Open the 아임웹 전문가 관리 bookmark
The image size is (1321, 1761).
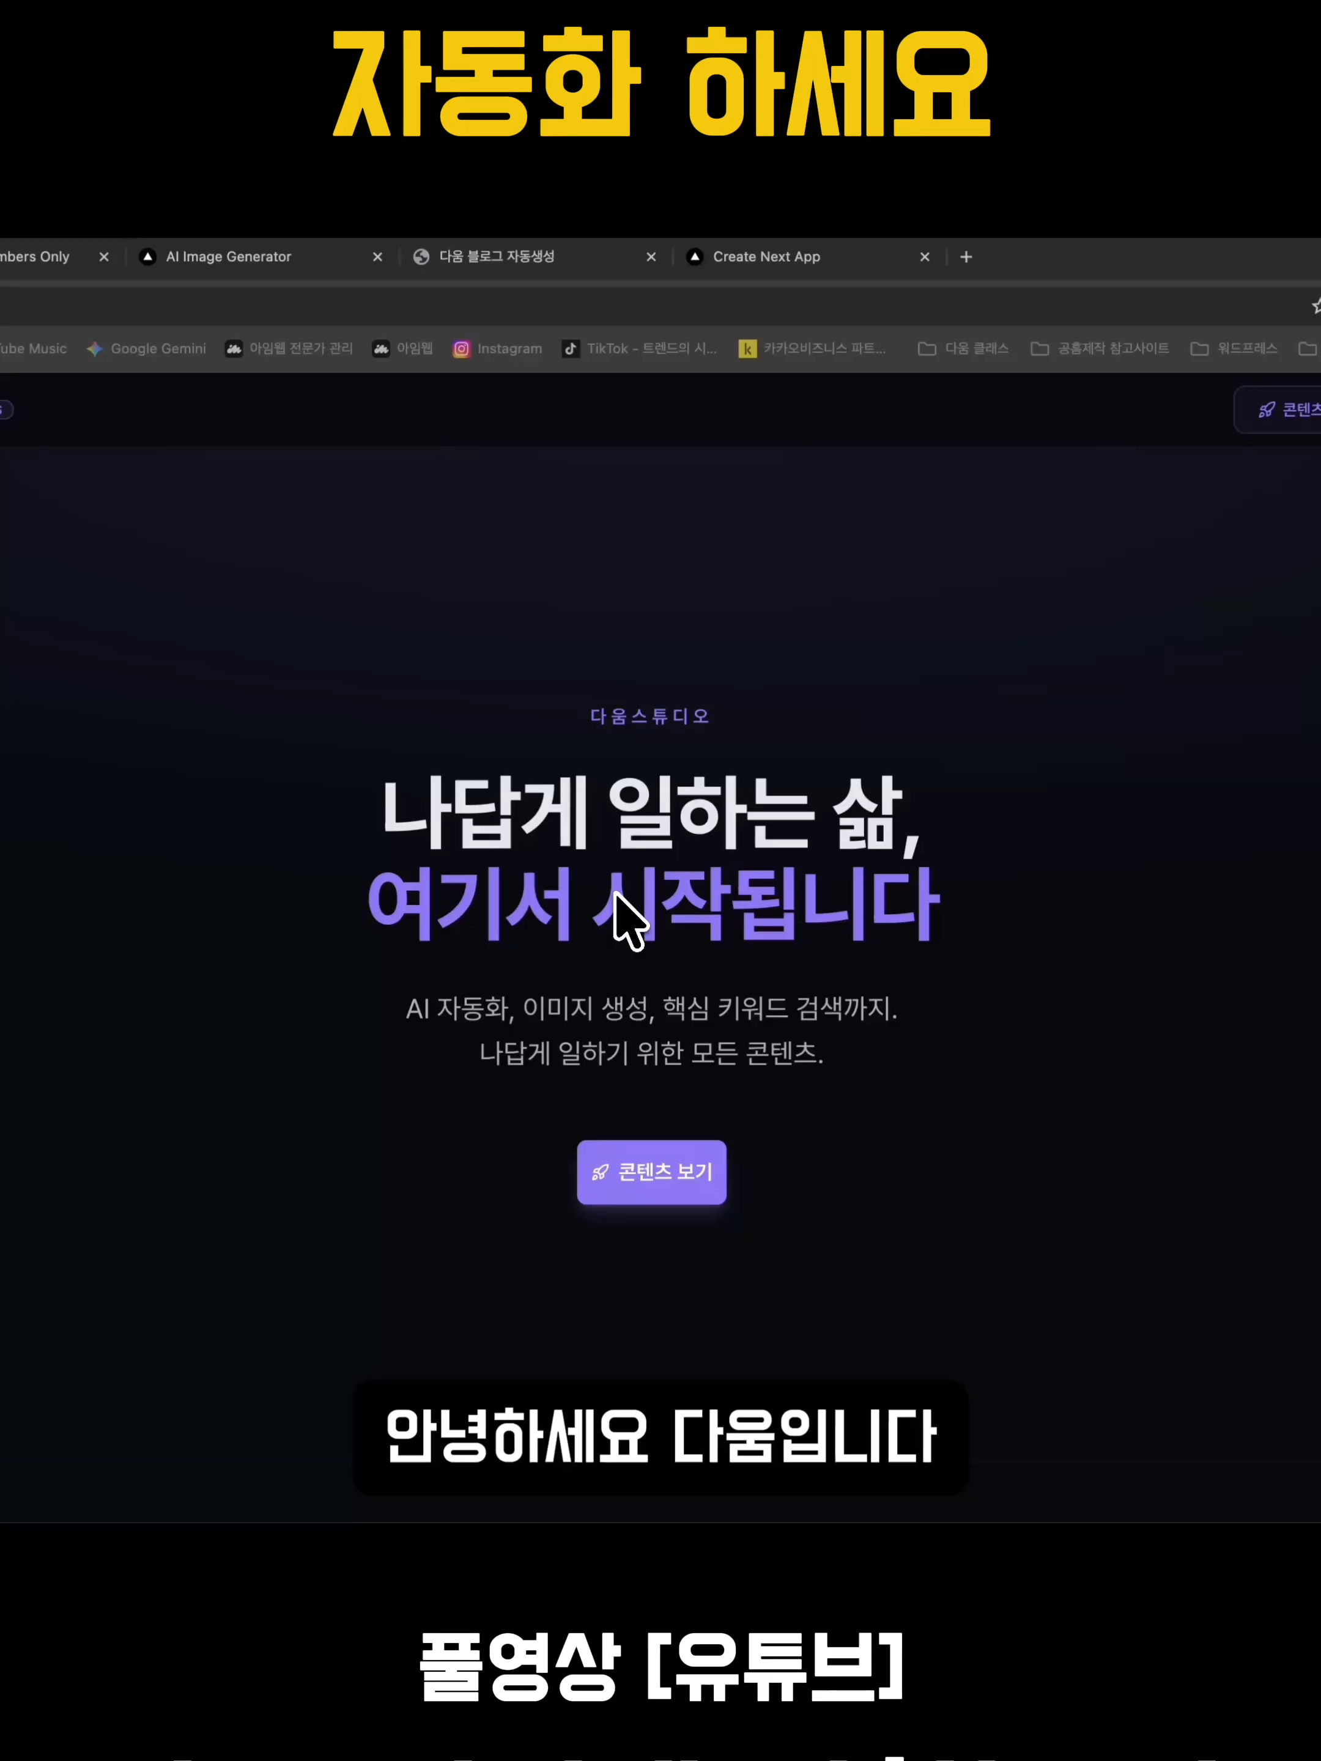click(x=289, y=349)
